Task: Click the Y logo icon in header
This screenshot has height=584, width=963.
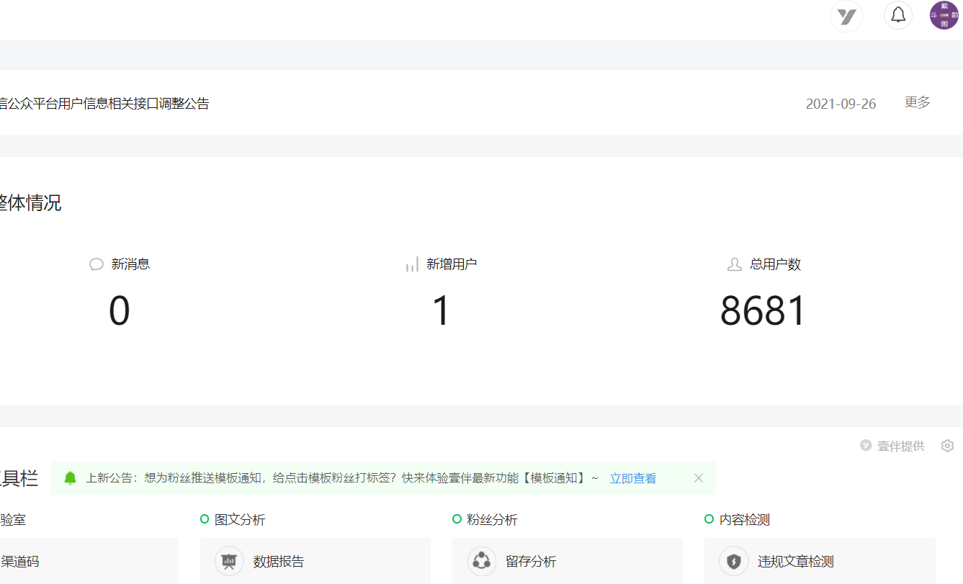Action: point(846,16)
